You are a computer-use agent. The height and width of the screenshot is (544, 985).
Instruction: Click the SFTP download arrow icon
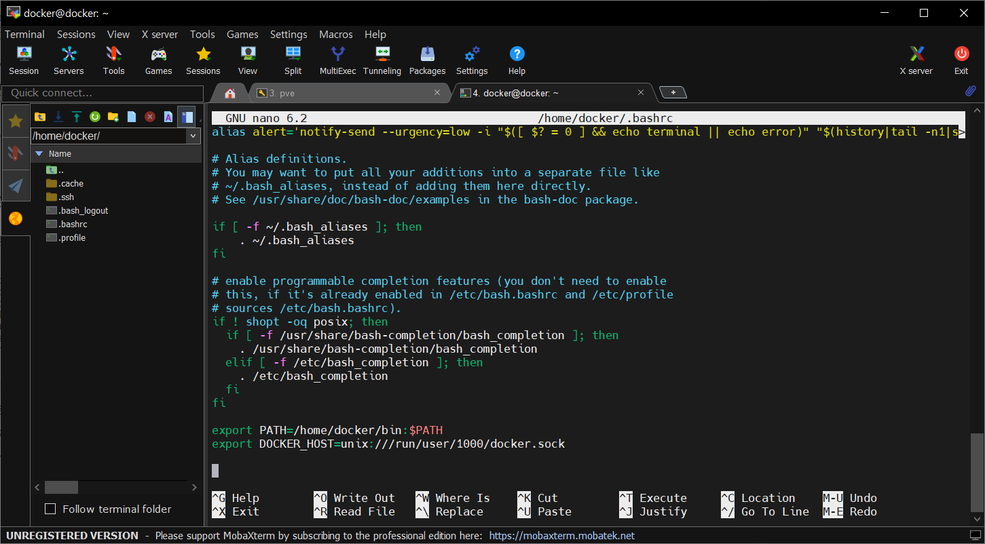[x=59, y=117]
